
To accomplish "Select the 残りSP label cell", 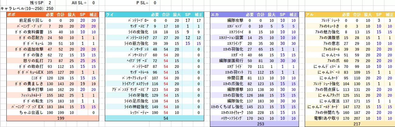I will coord(36,3).
